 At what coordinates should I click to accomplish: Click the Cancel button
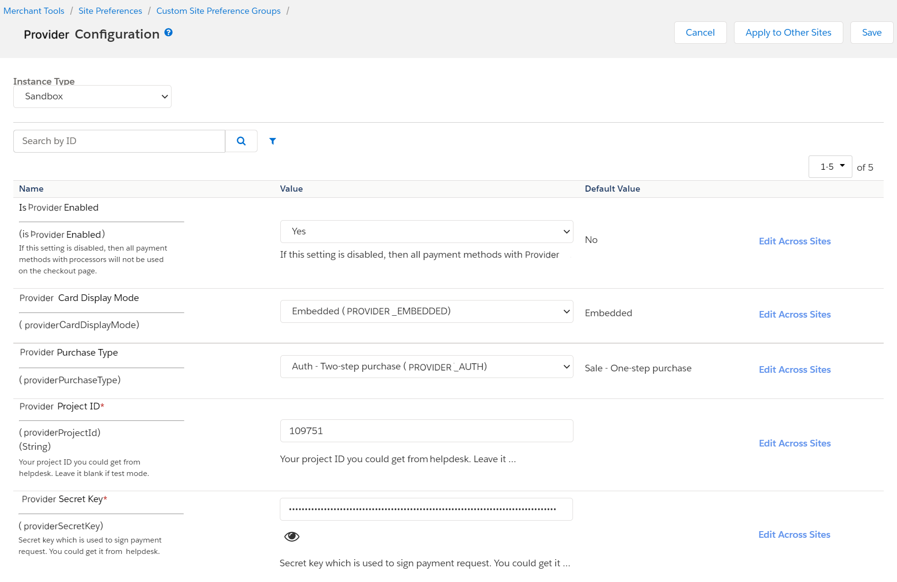[700, 33]
